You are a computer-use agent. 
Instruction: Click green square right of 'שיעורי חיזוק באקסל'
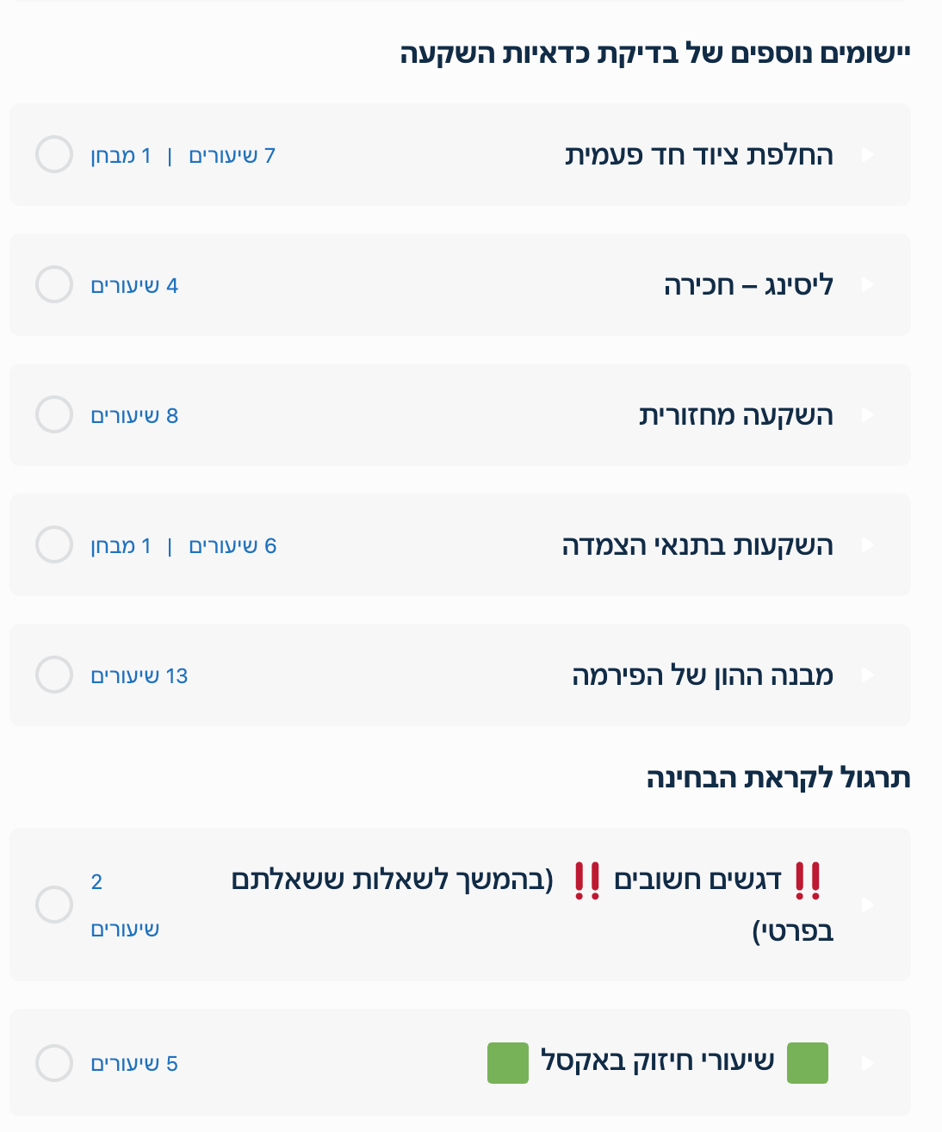pyautogui.click(x=807, y=1062)
